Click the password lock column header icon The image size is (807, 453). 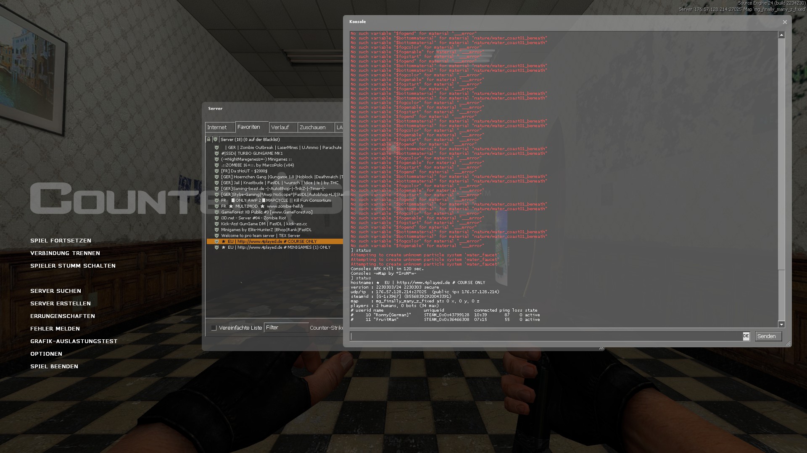(x=209, y=139)
